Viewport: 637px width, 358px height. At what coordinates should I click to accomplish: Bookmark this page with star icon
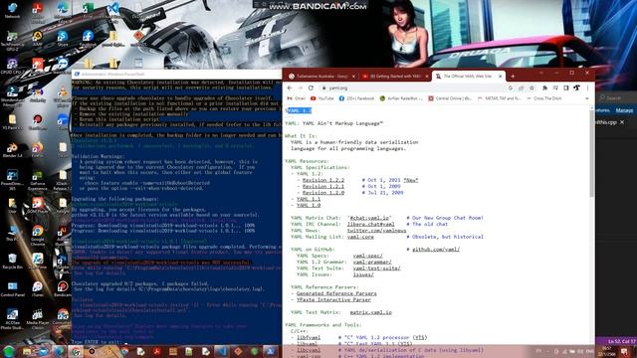(531, 88)
